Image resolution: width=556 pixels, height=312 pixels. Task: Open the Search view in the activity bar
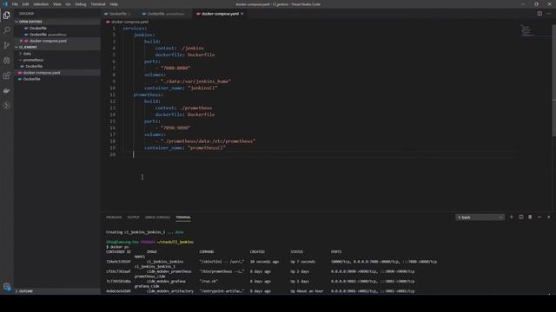[6, 30]
